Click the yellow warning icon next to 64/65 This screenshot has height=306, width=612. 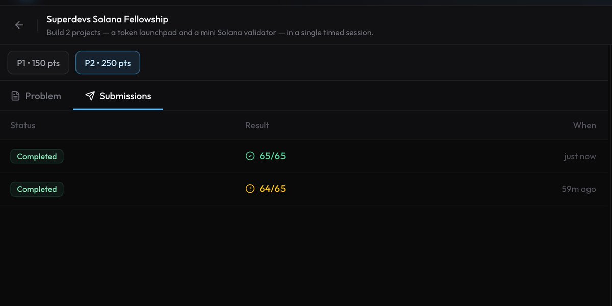pos(250,189)
